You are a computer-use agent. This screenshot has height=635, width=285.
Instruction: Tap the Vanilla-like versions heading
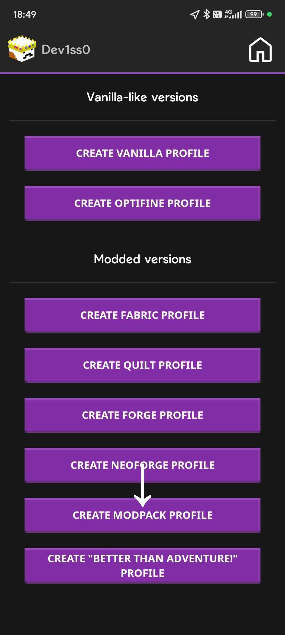point(142,97)
